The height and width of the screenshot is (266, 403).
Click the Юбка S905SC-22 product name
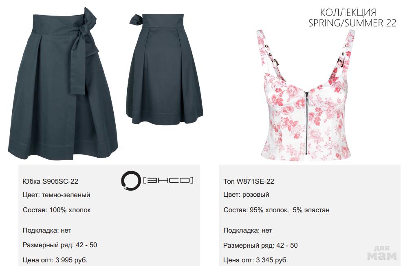coord(51,181)
